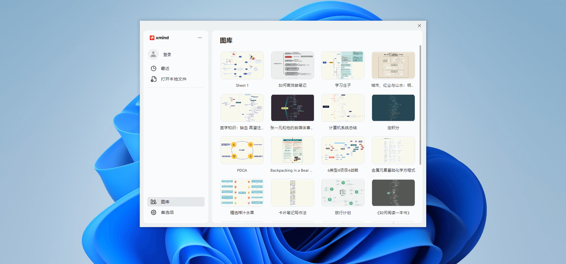Click the gallery library icon
This screenshot has height=264, width=566.
pos(154,202)
